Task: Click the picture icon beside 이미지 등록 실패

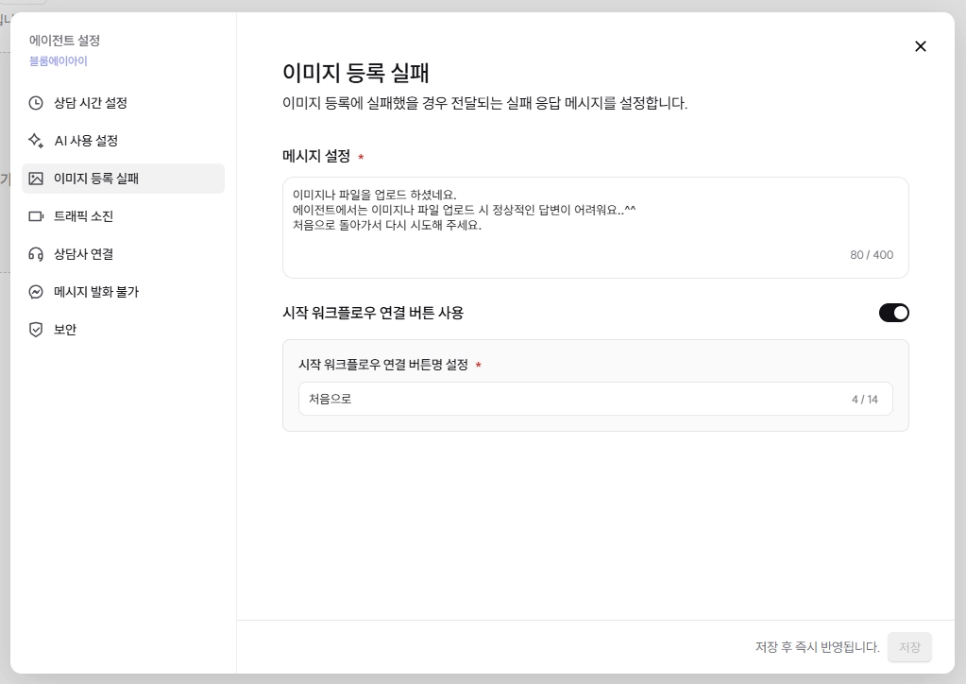Action: [x=36, y=179]
